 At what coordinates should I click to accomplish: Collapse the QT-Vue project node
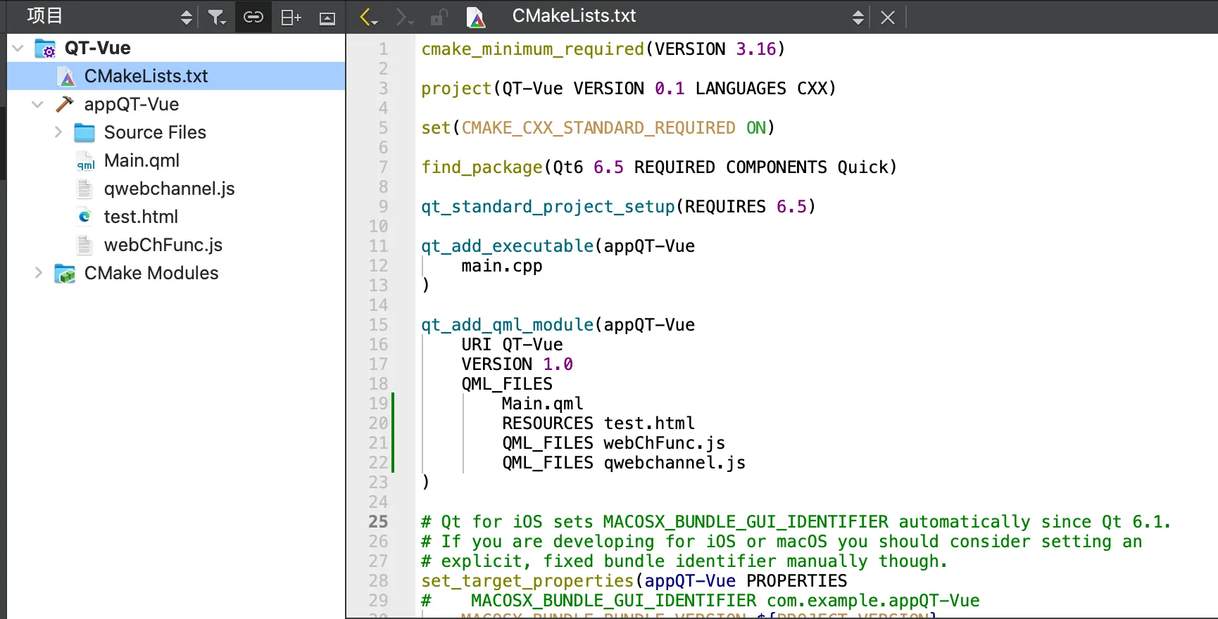click(18, 48)
